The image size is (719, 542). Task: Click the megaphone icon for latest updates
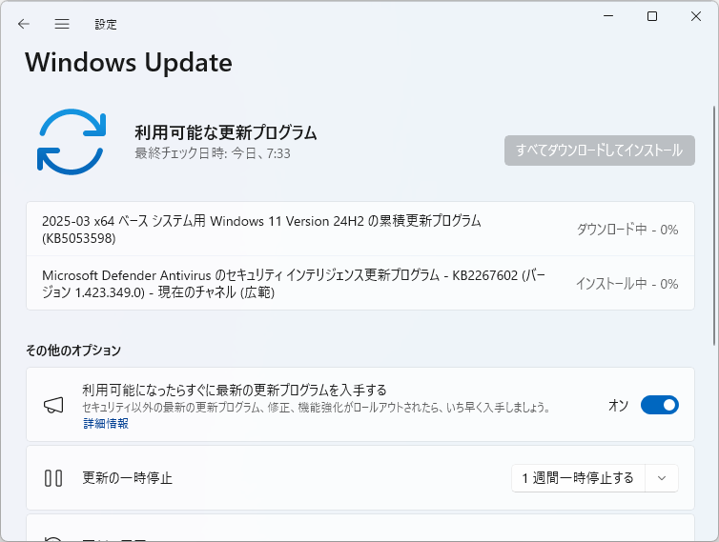53,405
